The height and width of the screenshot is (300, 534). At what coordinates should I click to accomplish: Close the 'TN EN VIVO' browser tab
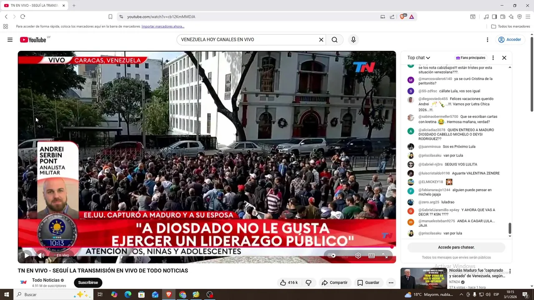pyautogui.click(x=64, y=5)
